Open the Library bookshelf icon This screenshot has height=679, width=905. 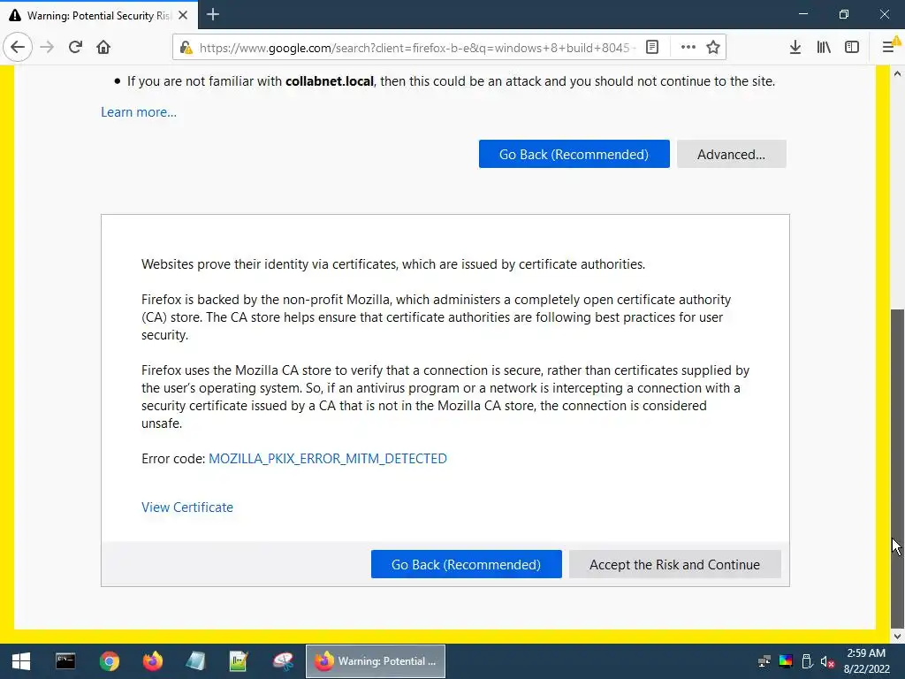pyautogui.click(x=824, y=47)
